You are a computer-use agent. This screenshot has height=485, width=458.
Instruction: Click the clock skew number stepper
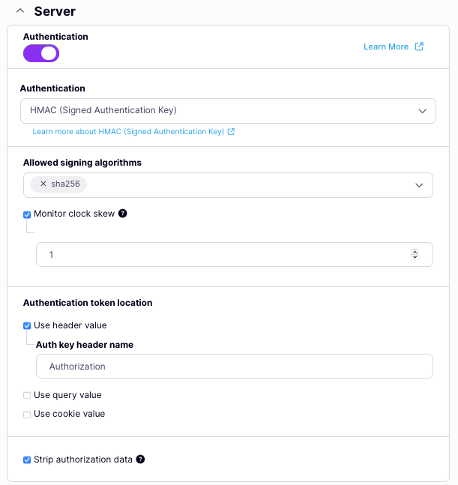[x=415, y=255]
